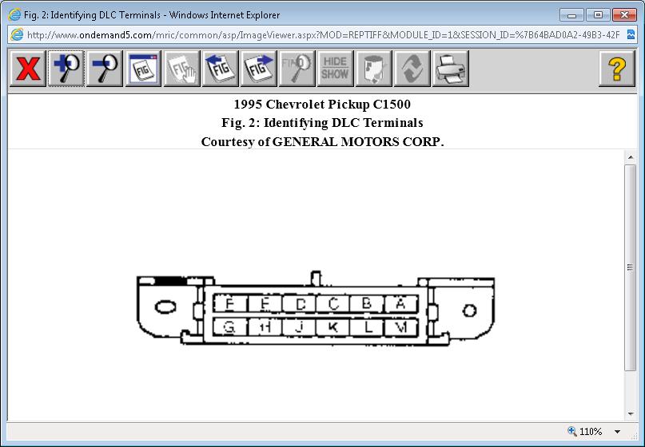Screen dimensions: 645x447
Task: Click terminal A in the DLC diagram
Action: 401,304
